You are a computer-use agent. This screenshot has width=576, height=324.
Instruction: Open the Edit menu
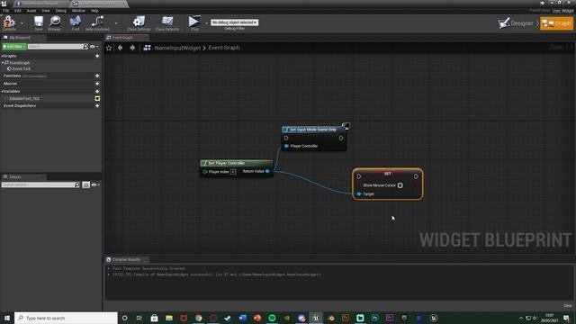pos(18,11)
